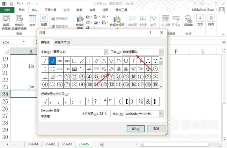Open the Name Box dropdown arrow
The height and width of the screenshot is (148, 227).
point(24,42)
